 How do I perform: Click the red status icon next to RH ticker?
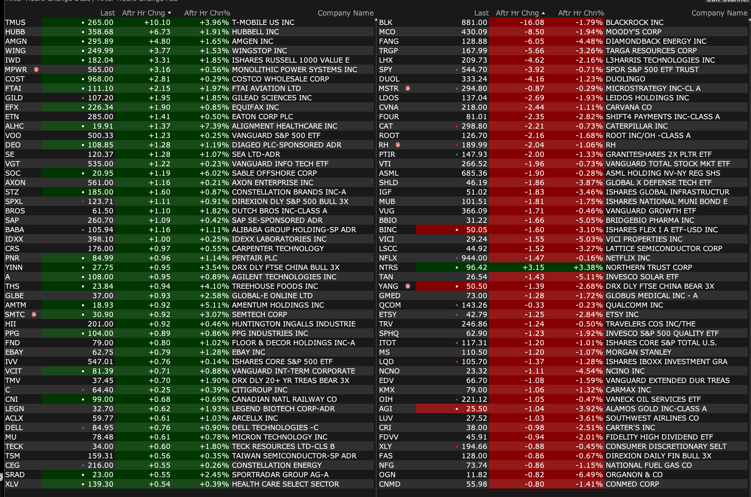point(398,145)
